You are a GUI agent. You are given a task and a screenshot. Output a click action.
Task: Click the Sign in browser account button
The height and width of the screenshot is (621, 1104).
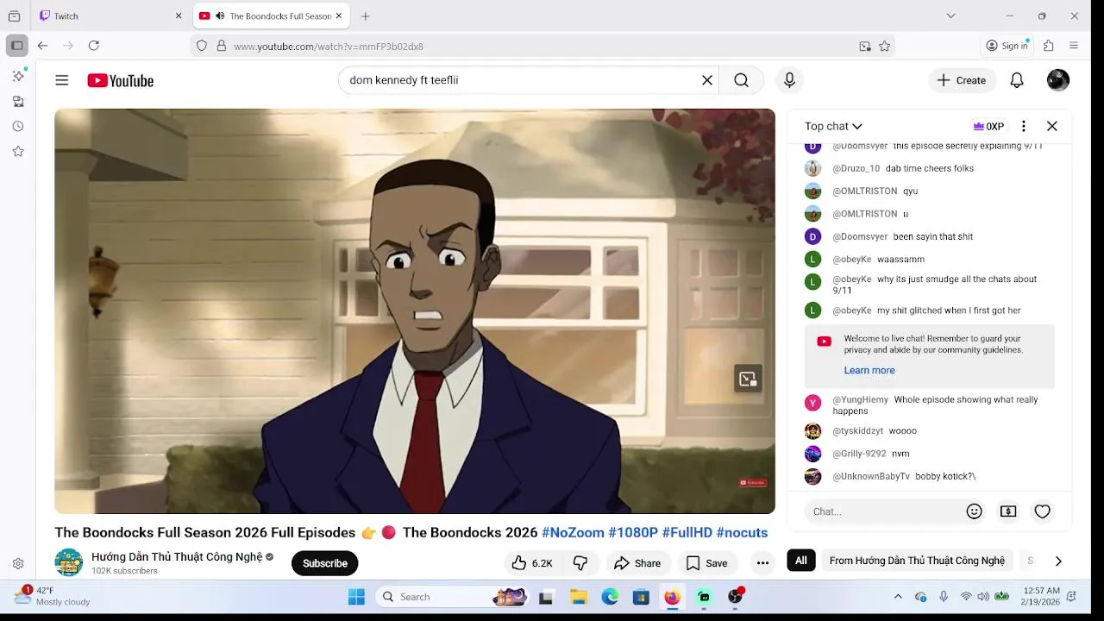pos(1007,46)
